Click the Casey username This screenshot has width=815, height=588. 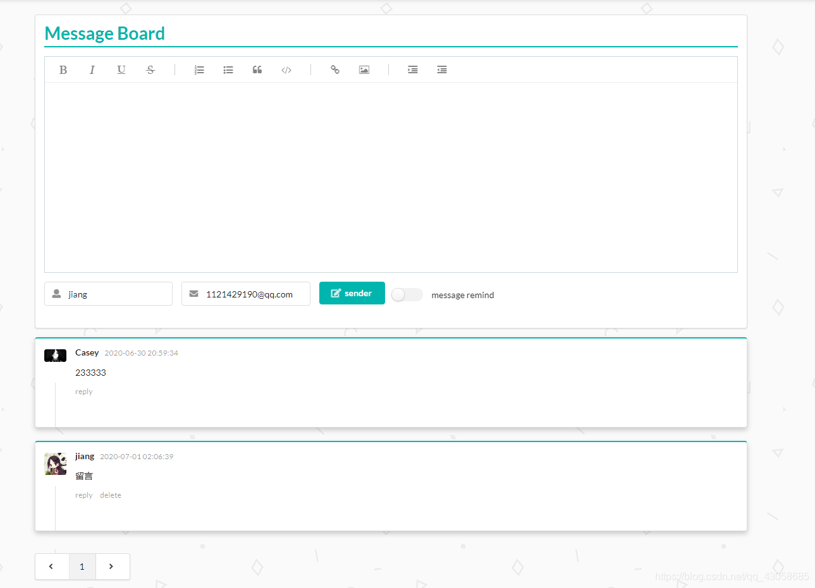point(87,352)
